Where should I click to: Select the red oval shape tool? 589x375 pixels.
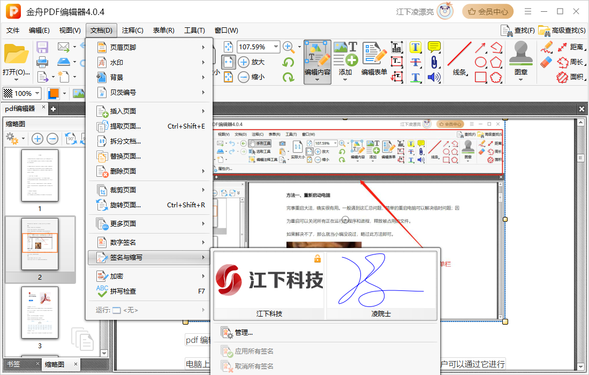tap(480, 62)
